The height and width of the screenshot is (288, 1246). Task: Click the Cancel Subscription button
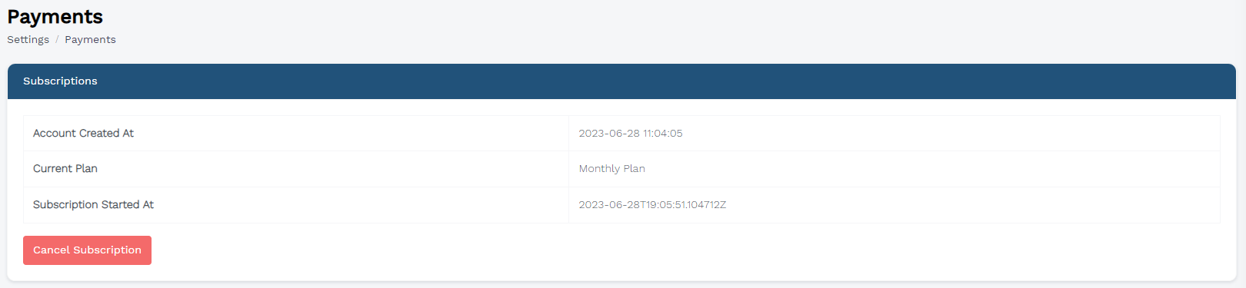click(87, 250)
